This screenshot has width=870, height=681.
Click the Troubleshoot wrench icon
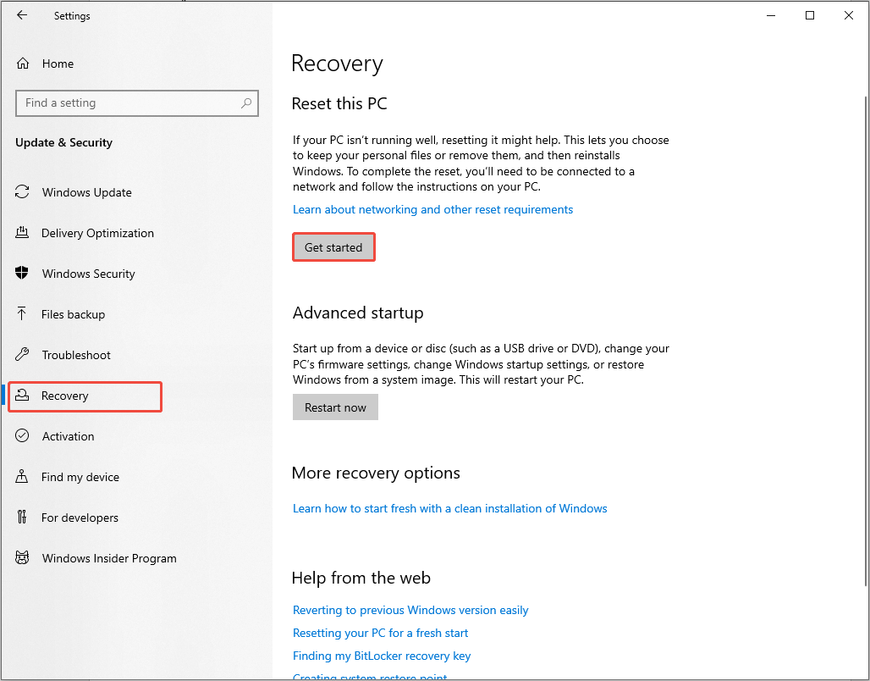coord(23,355)
